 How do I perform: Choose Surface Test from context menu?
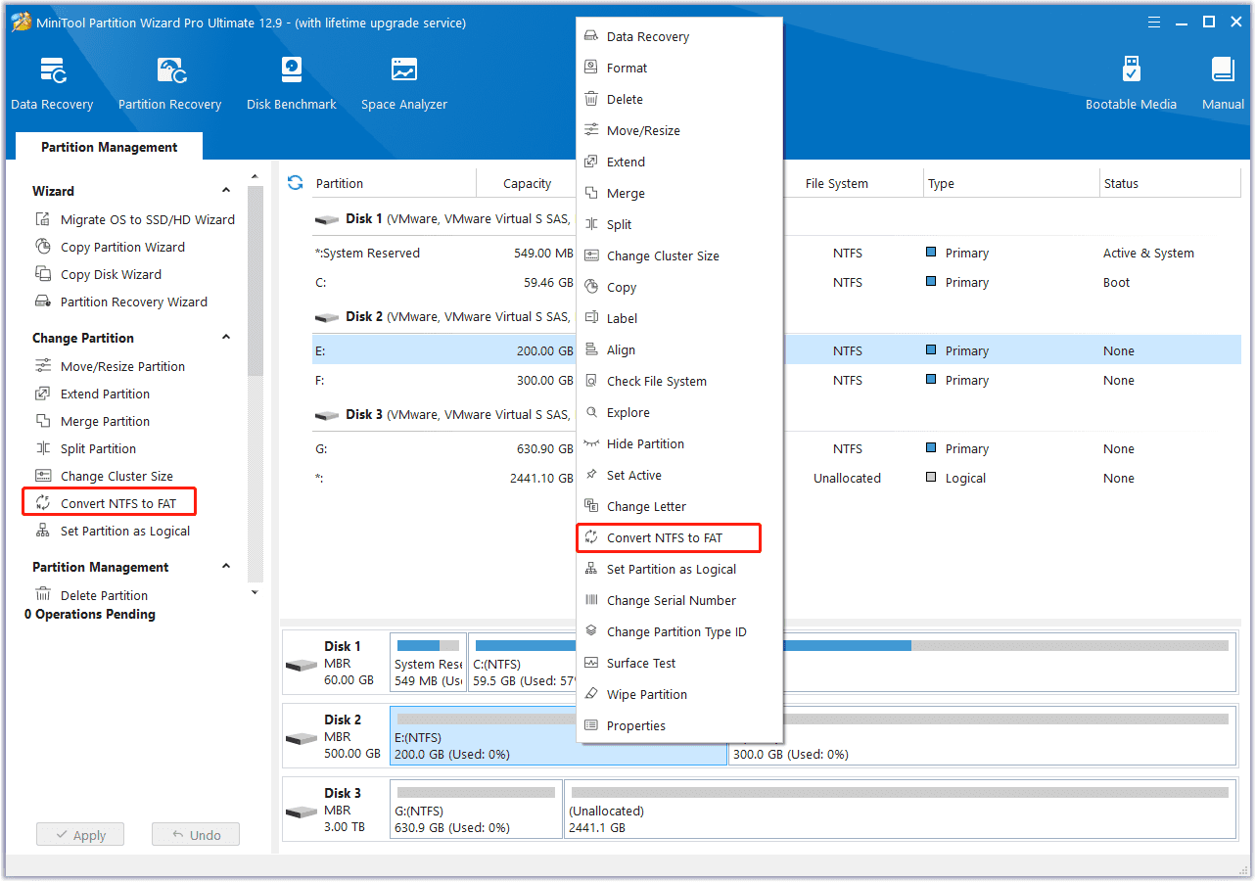coord(678,663)
